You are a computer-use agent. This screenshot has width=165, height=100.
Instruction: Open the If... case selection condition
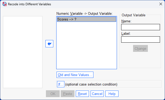[x=61, y=84]
